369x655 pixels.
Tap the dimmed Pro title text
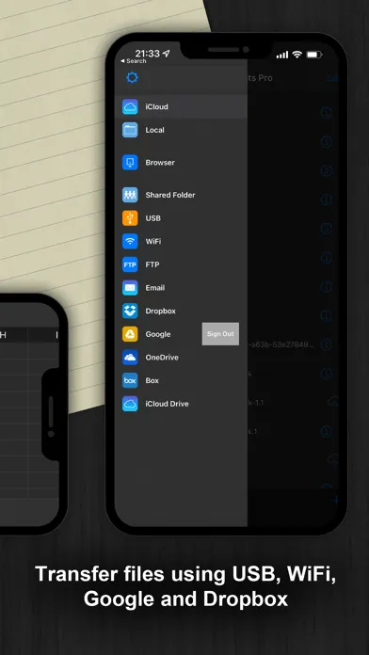[x=261, y=78]
